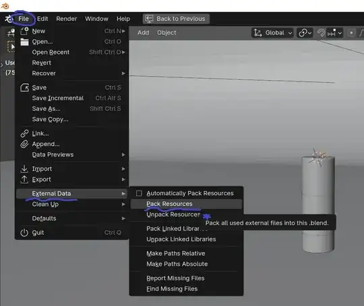
Task: Toggle the snapping magnet icon
Action: (x=321, y=33)
